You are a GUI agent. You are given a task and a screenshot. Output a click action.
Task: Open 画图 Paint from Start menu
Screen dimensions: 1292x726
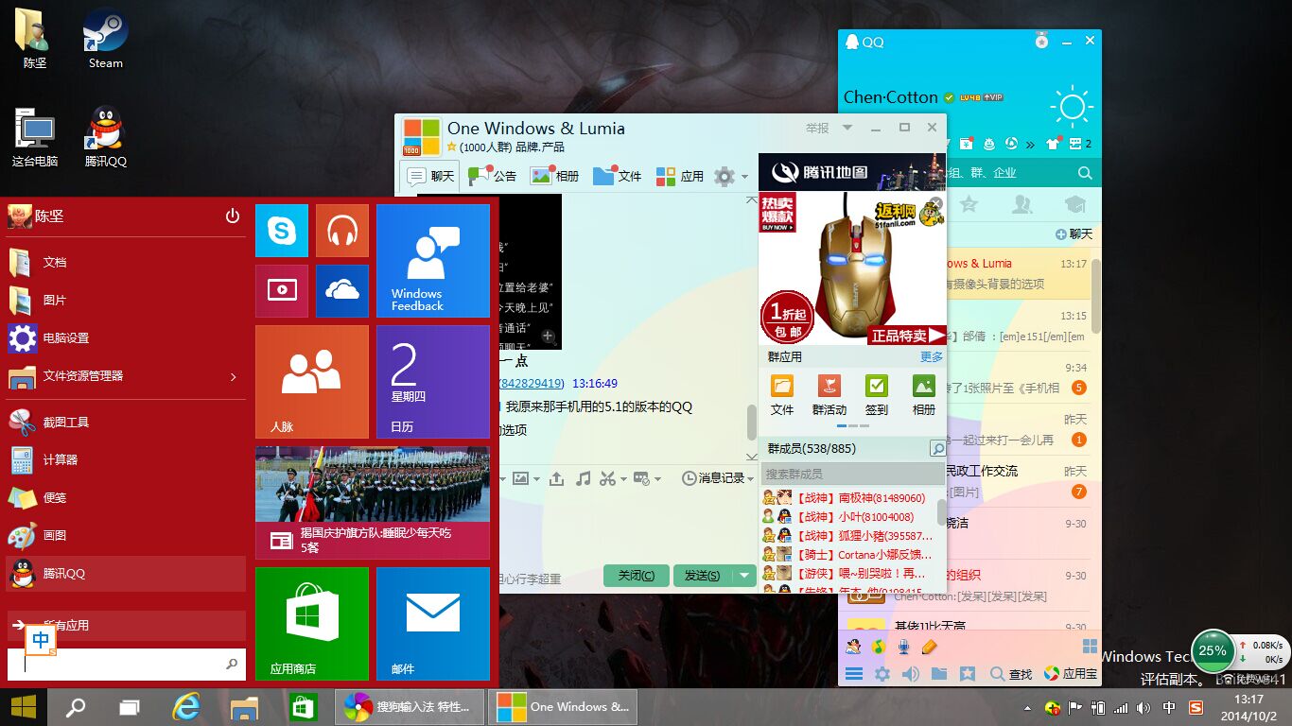(126, 535)
